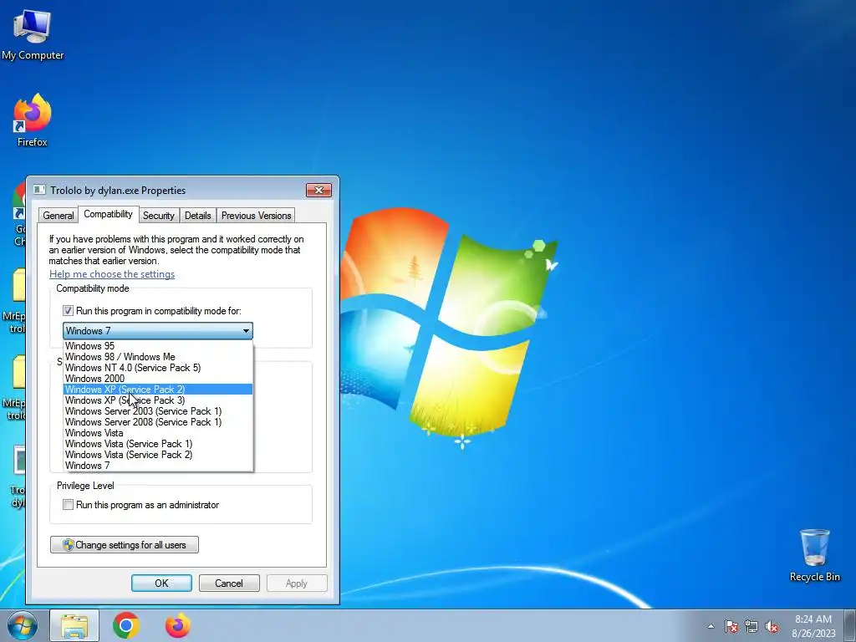Click the Trololo Properties title bar icon
Image resolution: width=856 pixels, height=642 pixels.
click(38, 190)
